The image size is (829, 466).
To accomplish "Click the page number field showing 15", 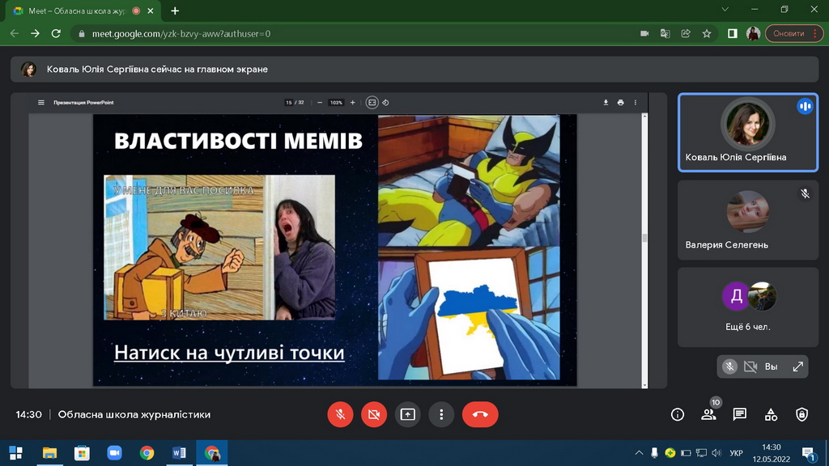I will point(289,103).
